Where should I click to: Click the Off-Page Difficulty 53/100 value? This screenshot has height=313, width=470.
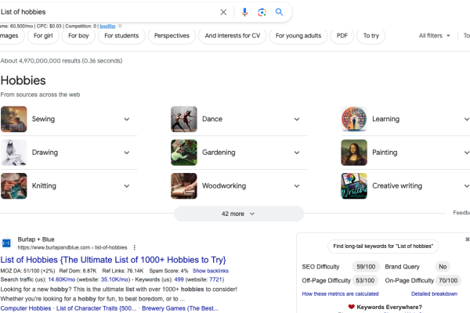tap(365, 280)
